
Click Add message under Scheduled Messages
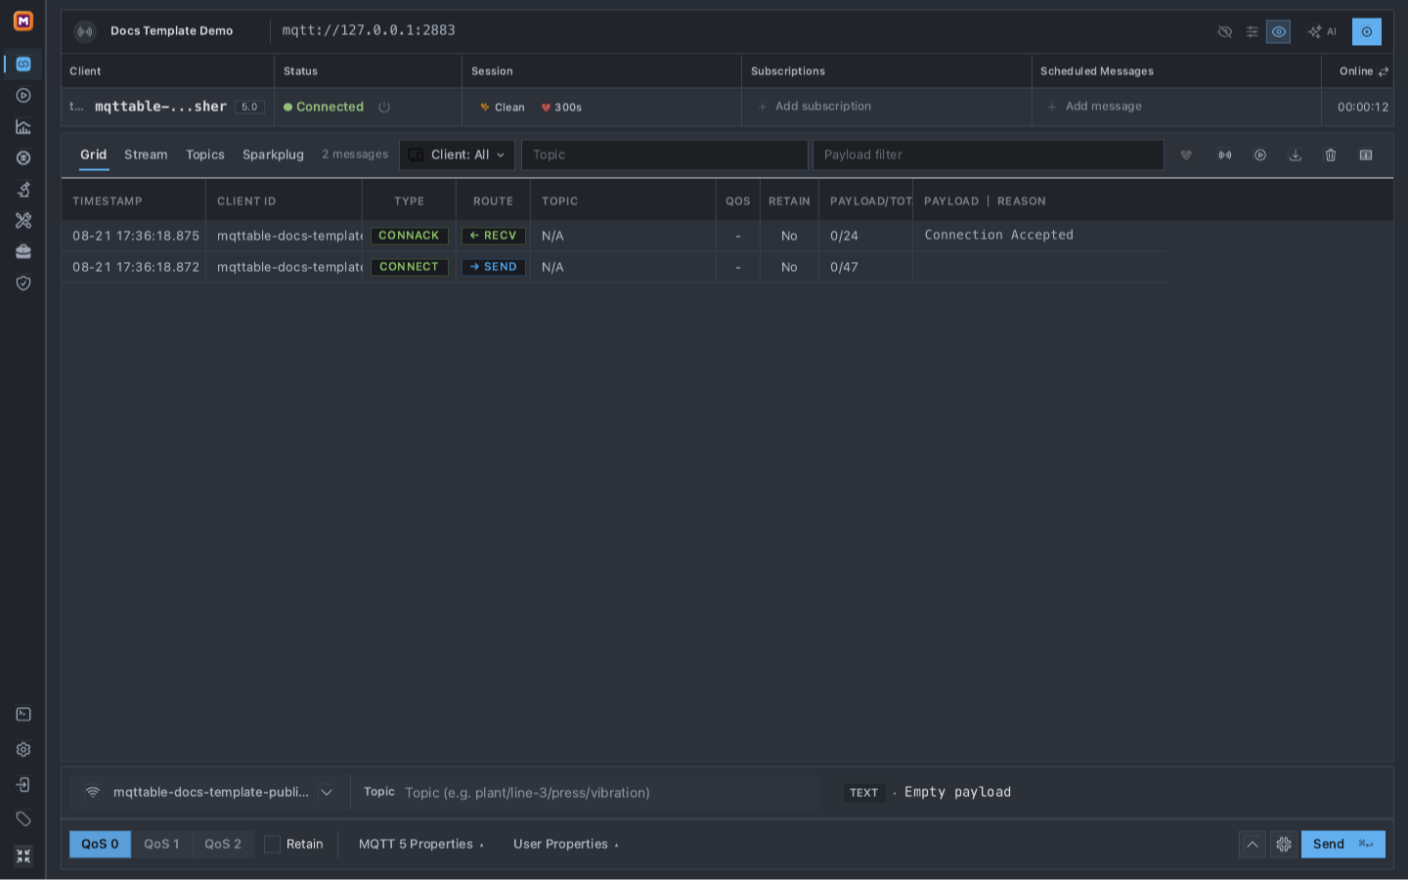tap(1094, 107)
